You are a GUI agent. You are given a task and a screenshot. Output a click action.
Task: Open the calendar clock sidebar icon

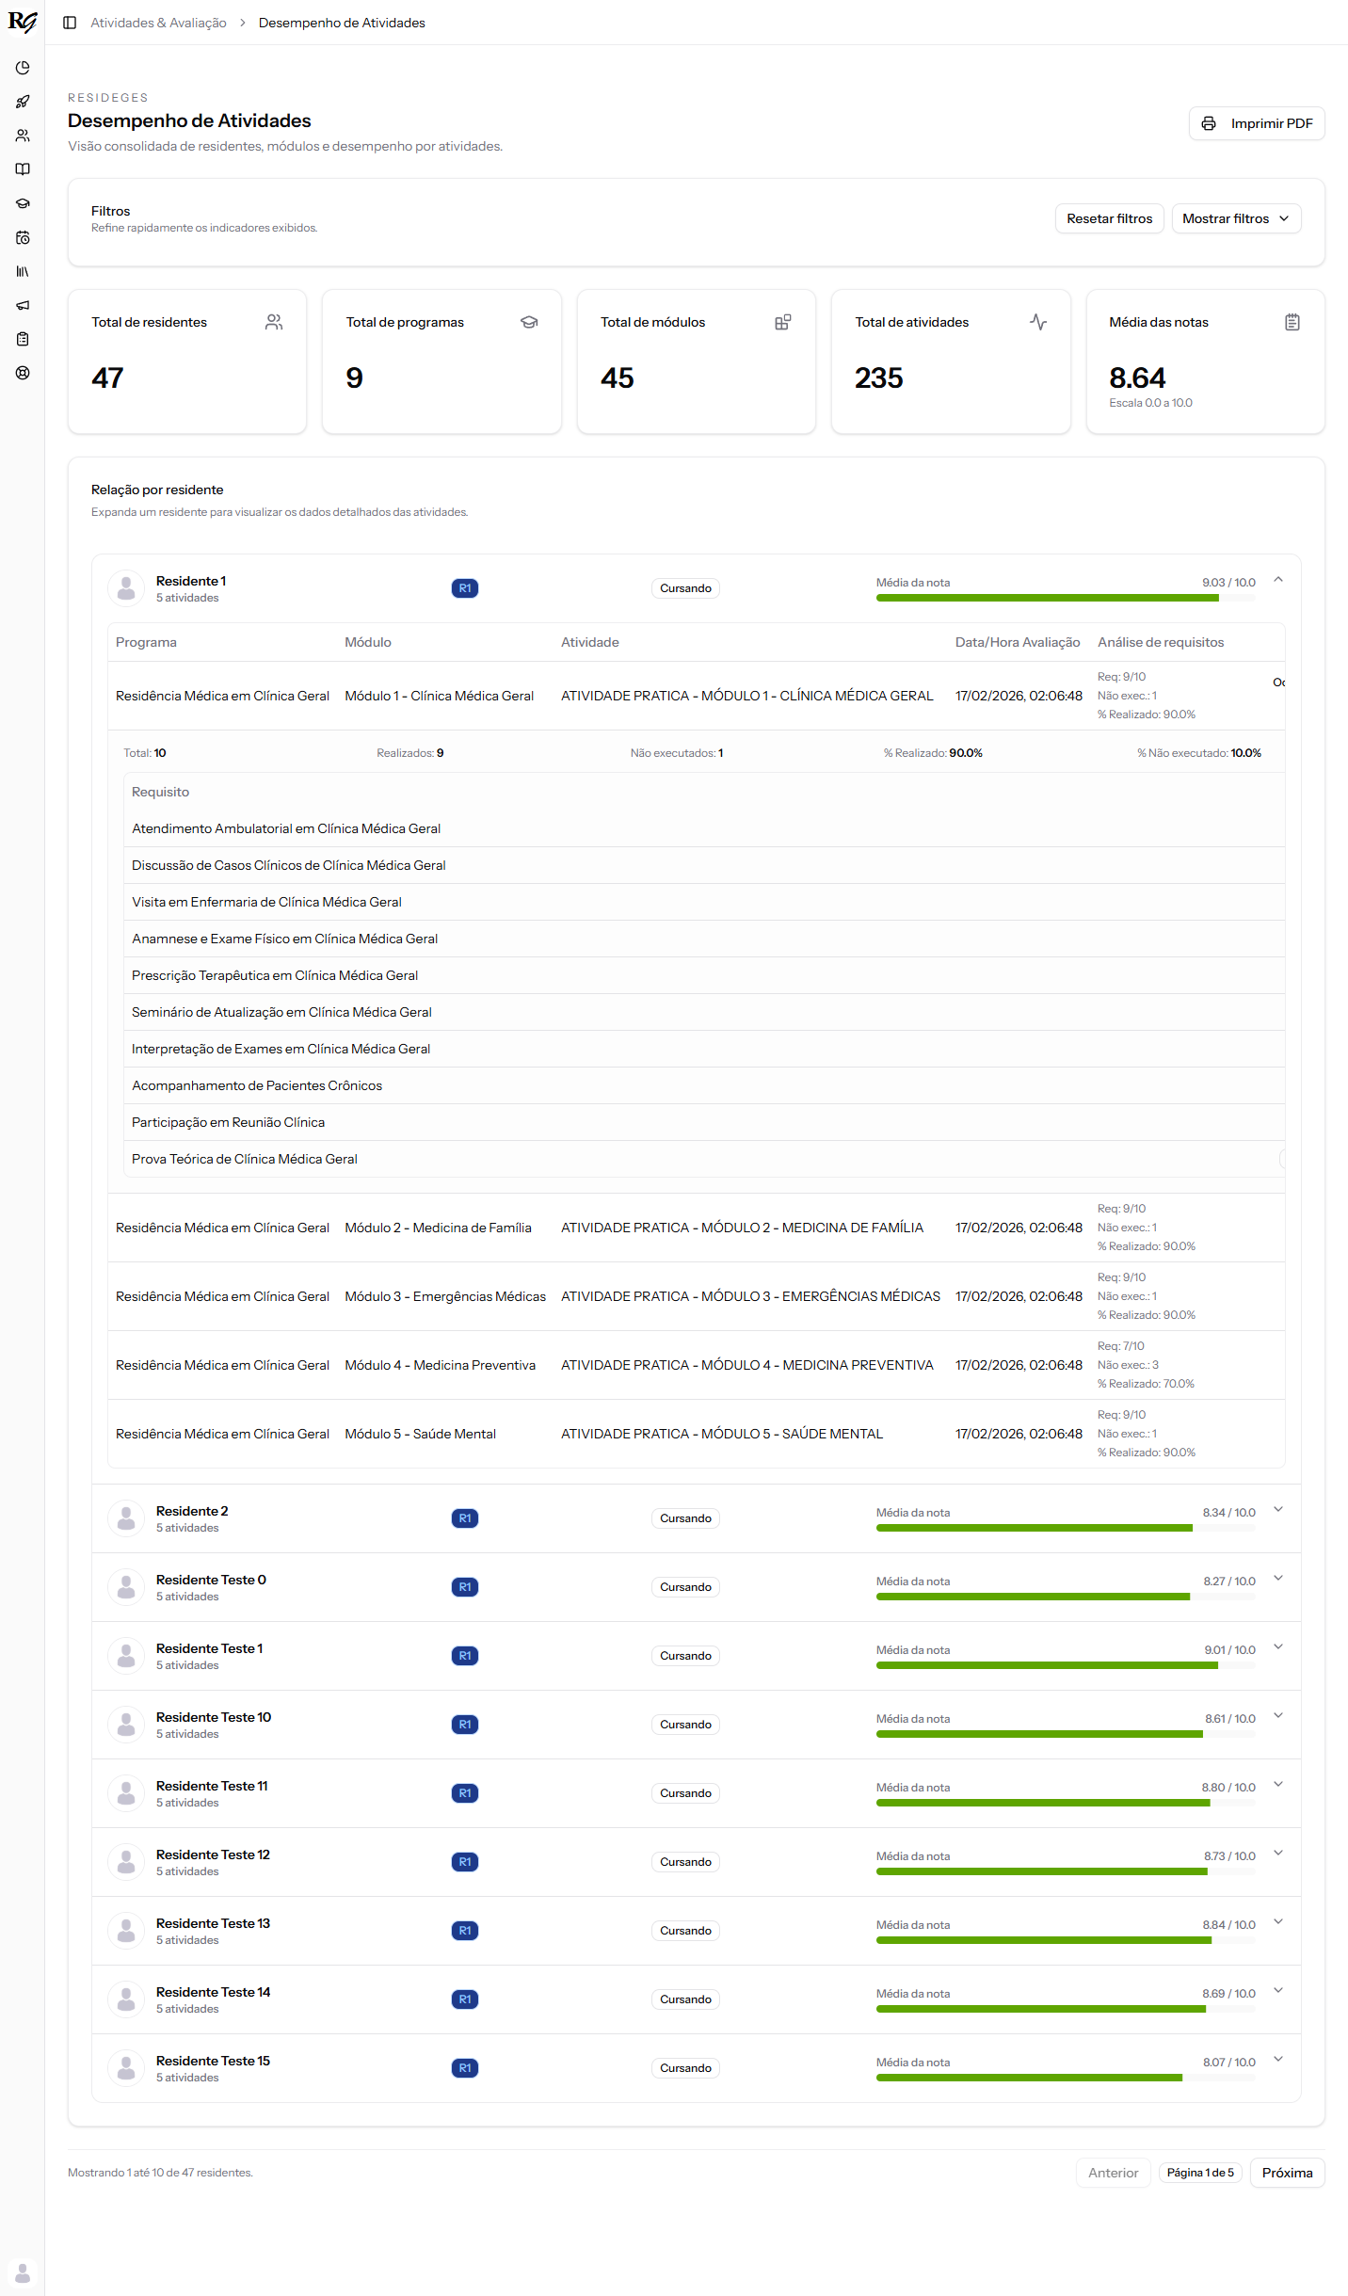(x=23, y=237)
